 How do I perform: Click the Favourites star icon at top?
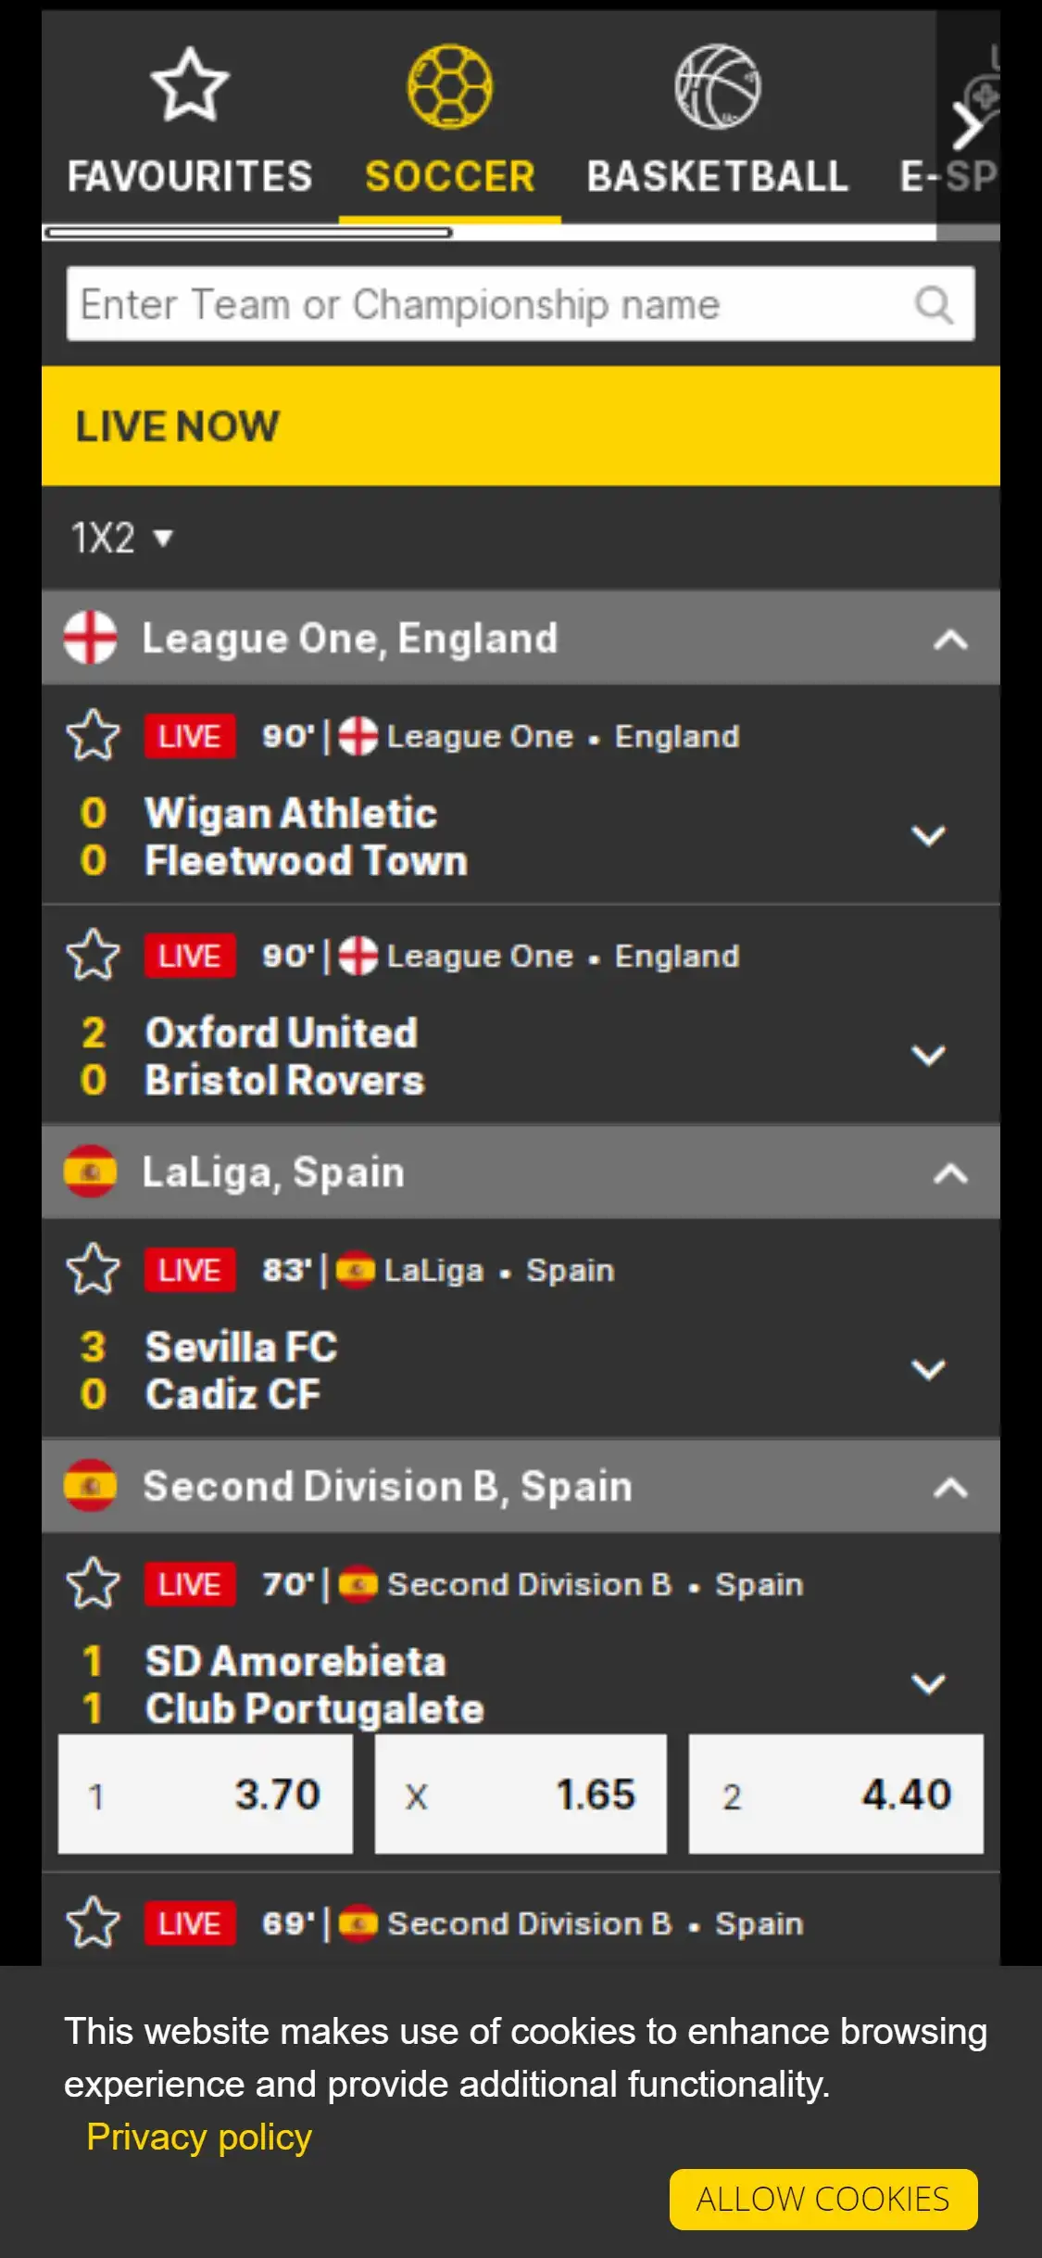[x=190, y=85]
